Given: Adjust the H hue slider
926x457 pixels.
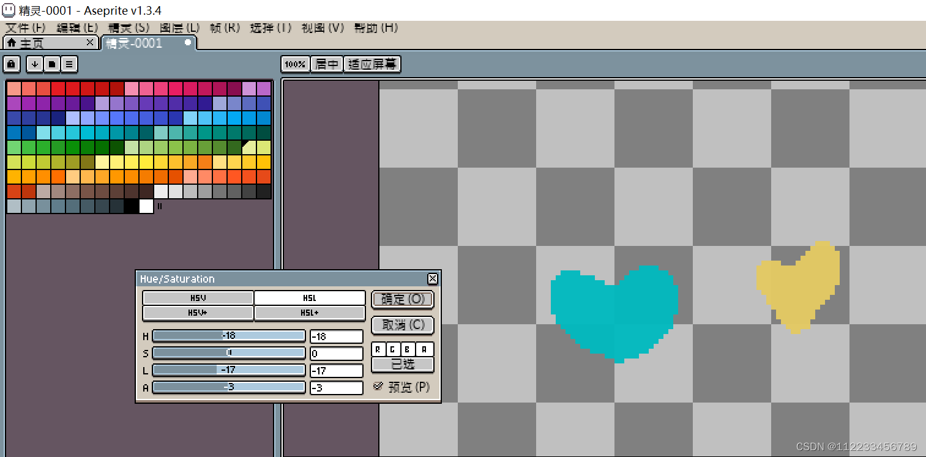Looking at the screenshot, I should click(228, 336).
